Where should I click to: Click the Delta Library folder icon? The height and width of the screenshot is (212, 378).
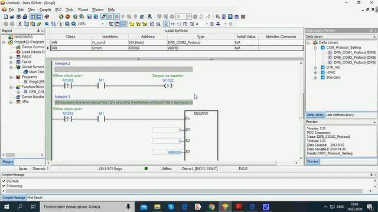[315, 42]
